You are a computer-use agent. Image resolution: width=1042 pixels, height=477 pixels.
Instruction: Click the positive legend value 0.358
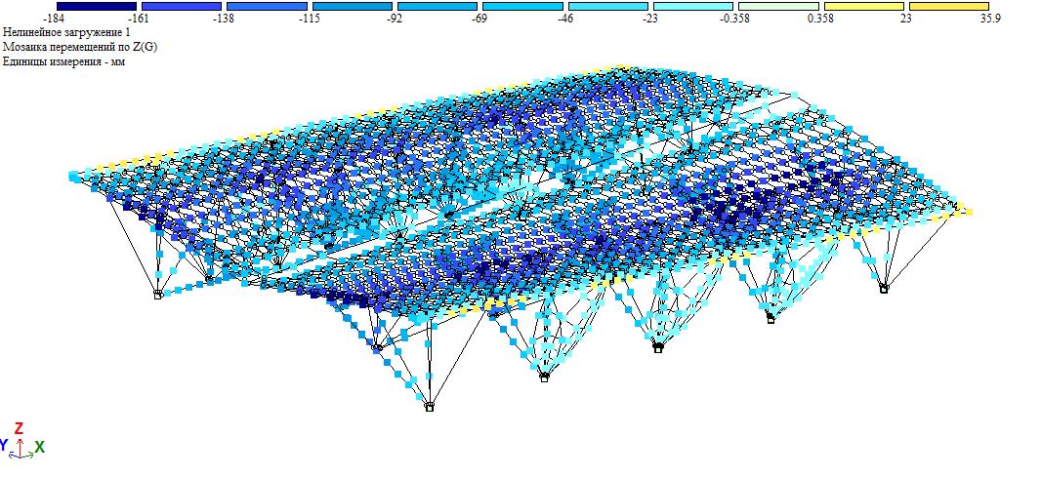click(x=820, y=19)
